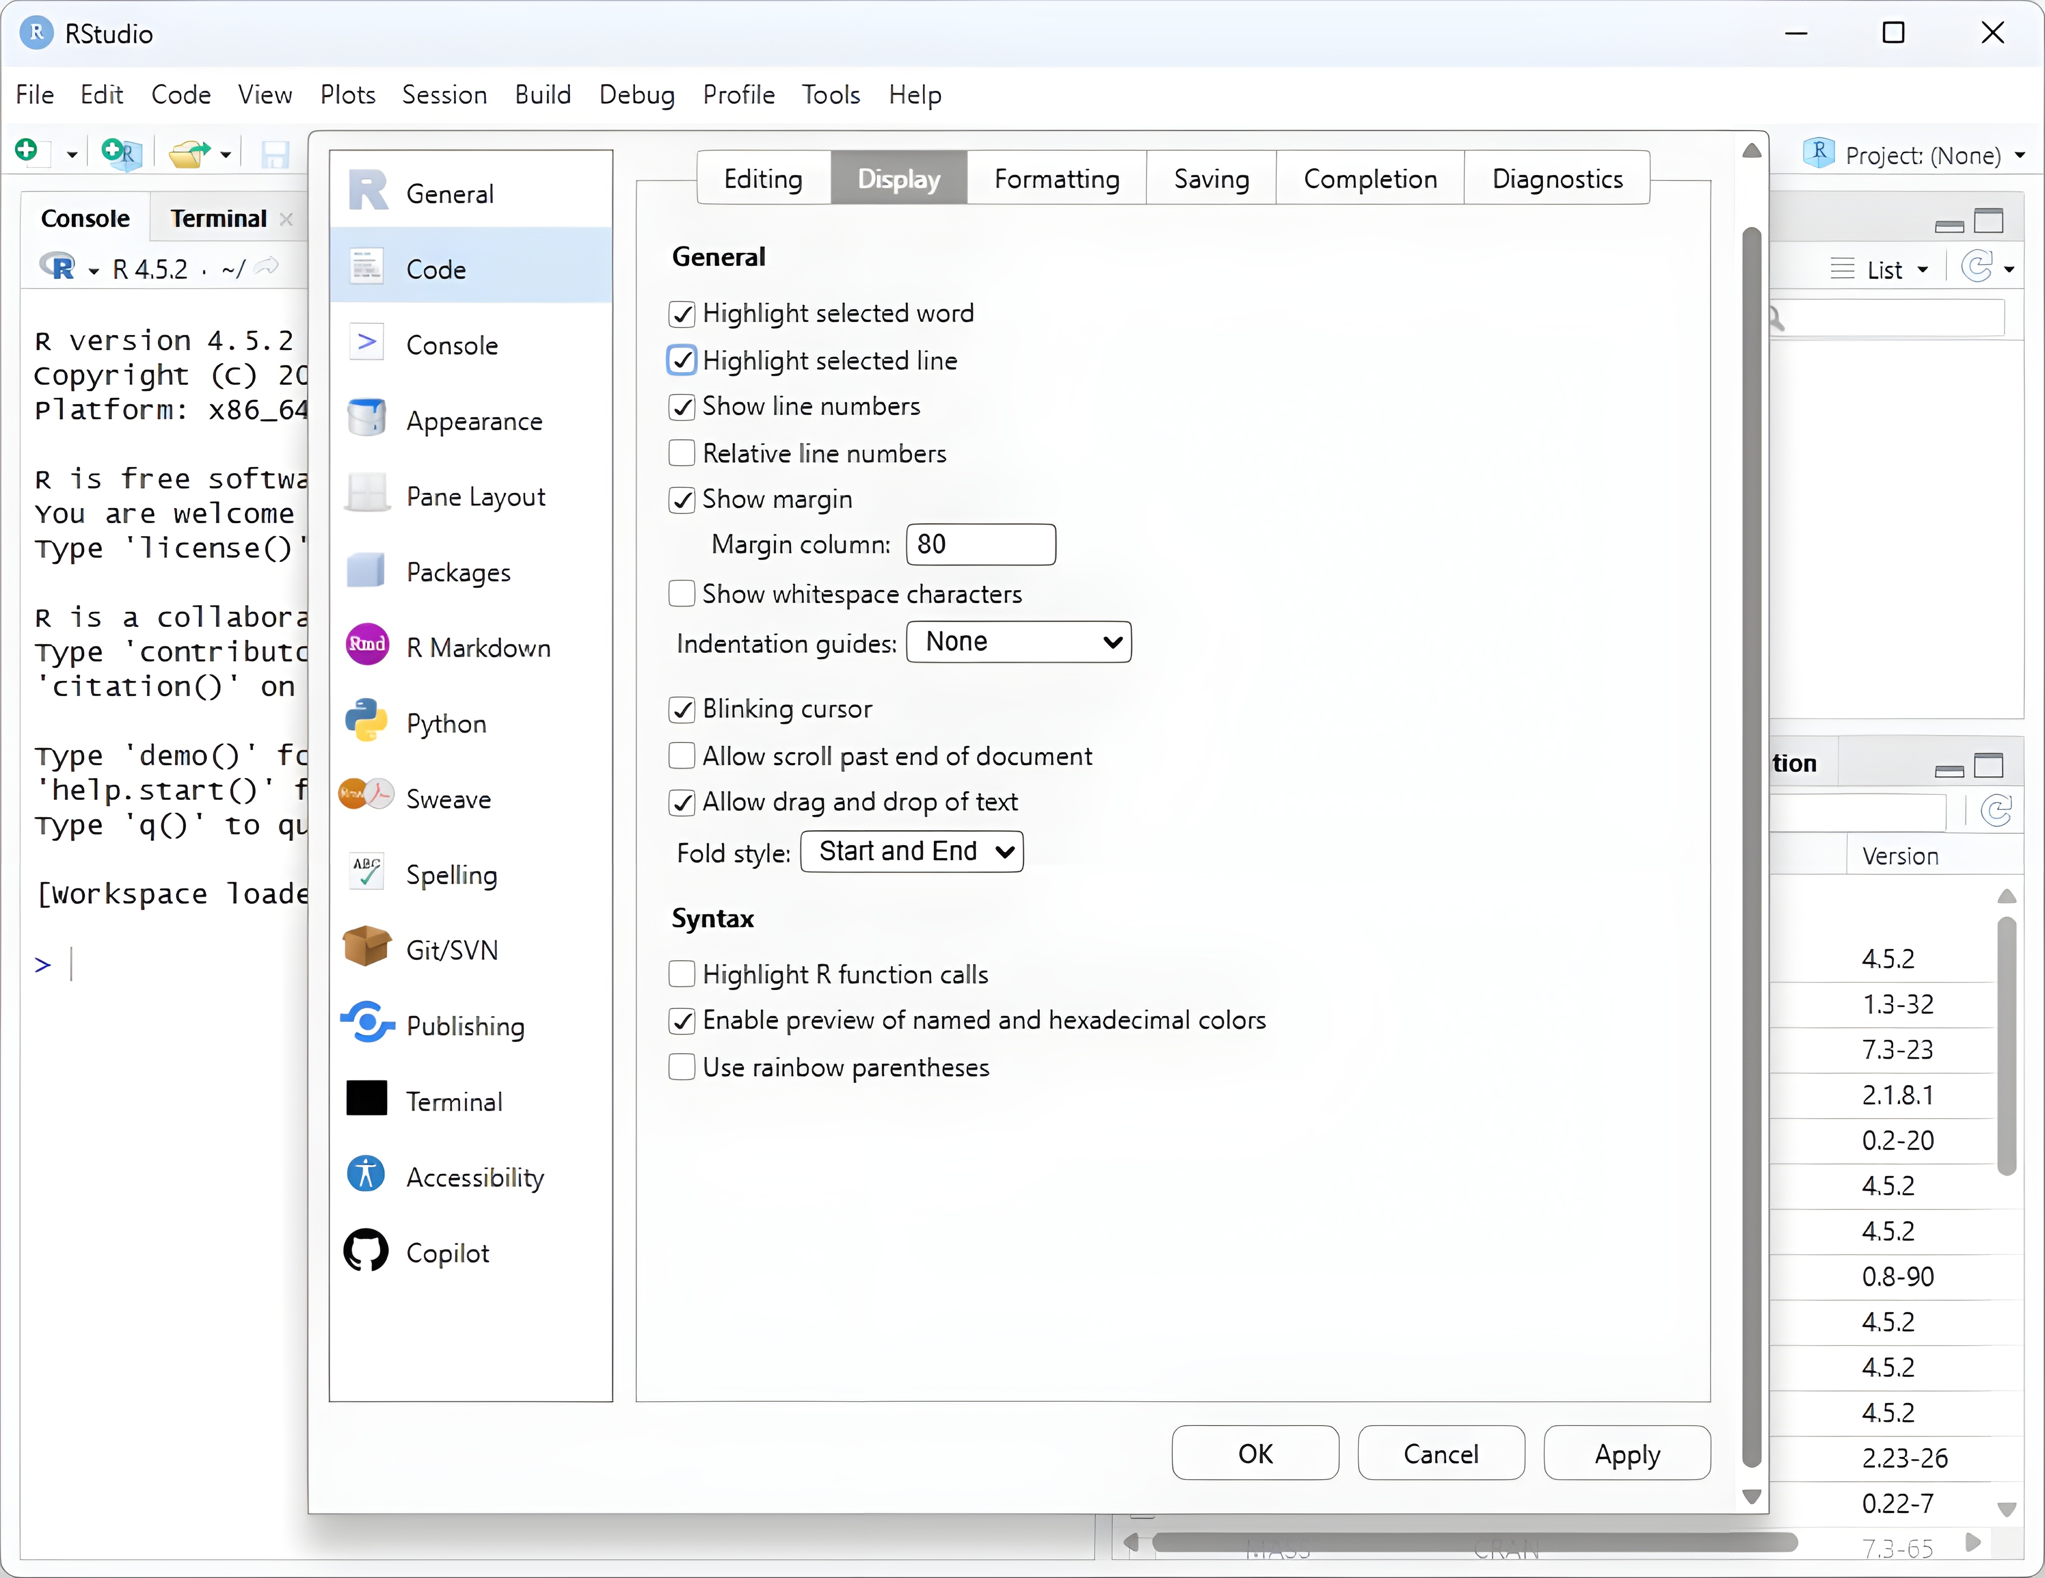Image resolution: width=2045 pixels, height=1578 pixels.
Task: Select the Copilot settings icon
Action: (x=366, y=1251)
